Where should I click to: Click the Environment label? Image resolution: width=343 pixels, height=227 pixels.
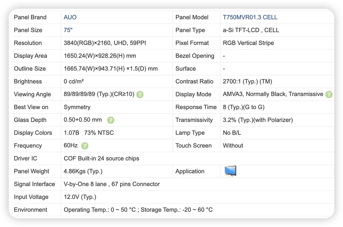tap(31, 210)
